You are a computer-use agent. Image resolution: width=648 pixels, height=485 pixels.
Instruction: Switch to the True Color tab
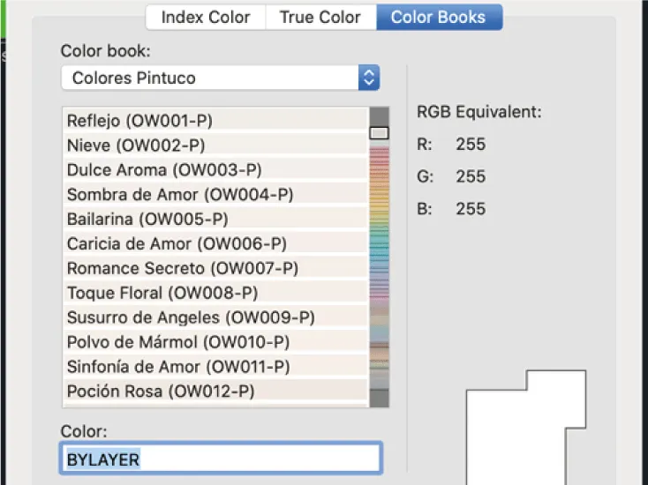click(321, 17)
